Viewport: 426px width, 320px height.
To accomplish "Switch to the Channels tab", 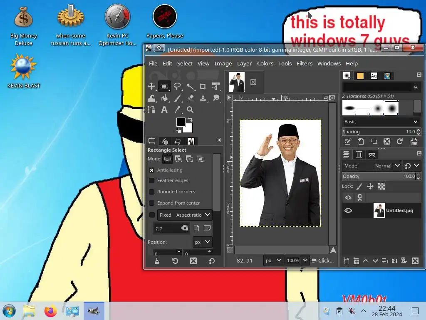I will pos(359,155).
